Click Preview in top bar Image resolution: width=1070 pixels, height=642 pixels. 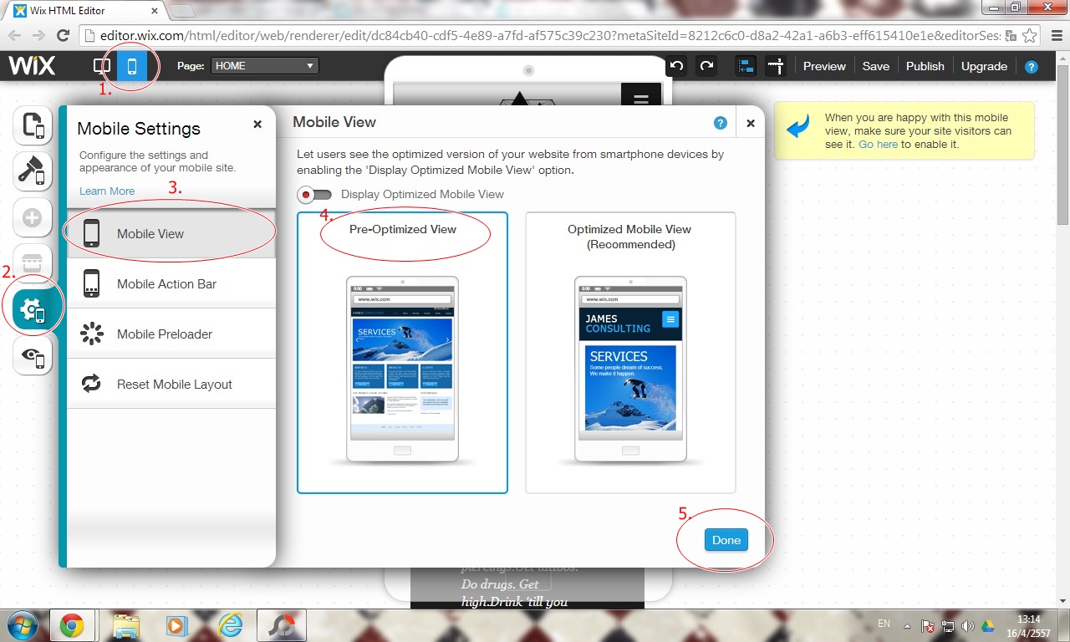tap(824, 66)
